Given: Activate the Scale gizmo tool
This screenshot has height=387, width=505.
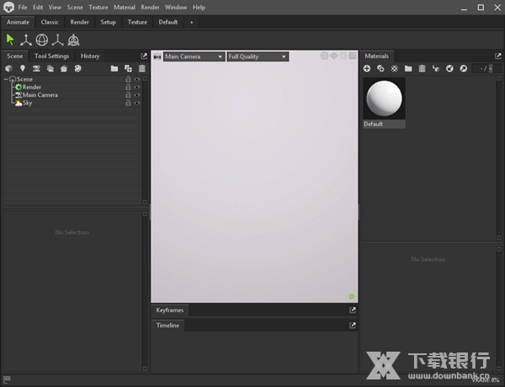Looking at the screenshot, I should click(x=57, y=40).
